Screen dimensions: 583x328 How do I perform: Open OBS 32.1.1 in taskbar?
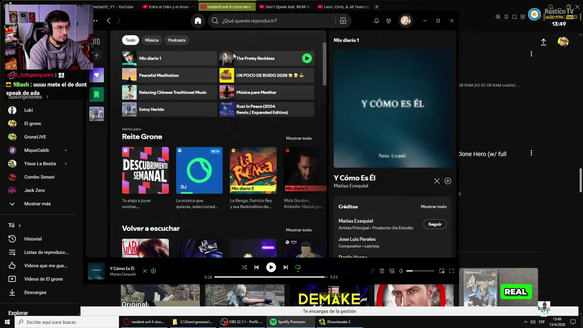point(241,322)
